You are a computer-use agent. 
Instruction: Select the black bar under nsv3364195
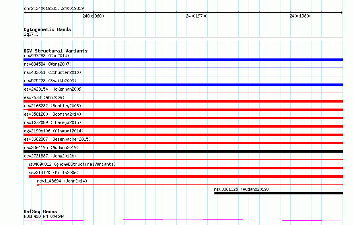tap(183, 151)
